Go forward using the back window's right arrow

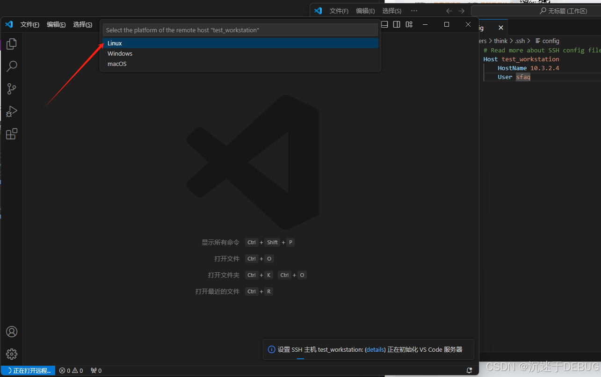click(462, 11)
